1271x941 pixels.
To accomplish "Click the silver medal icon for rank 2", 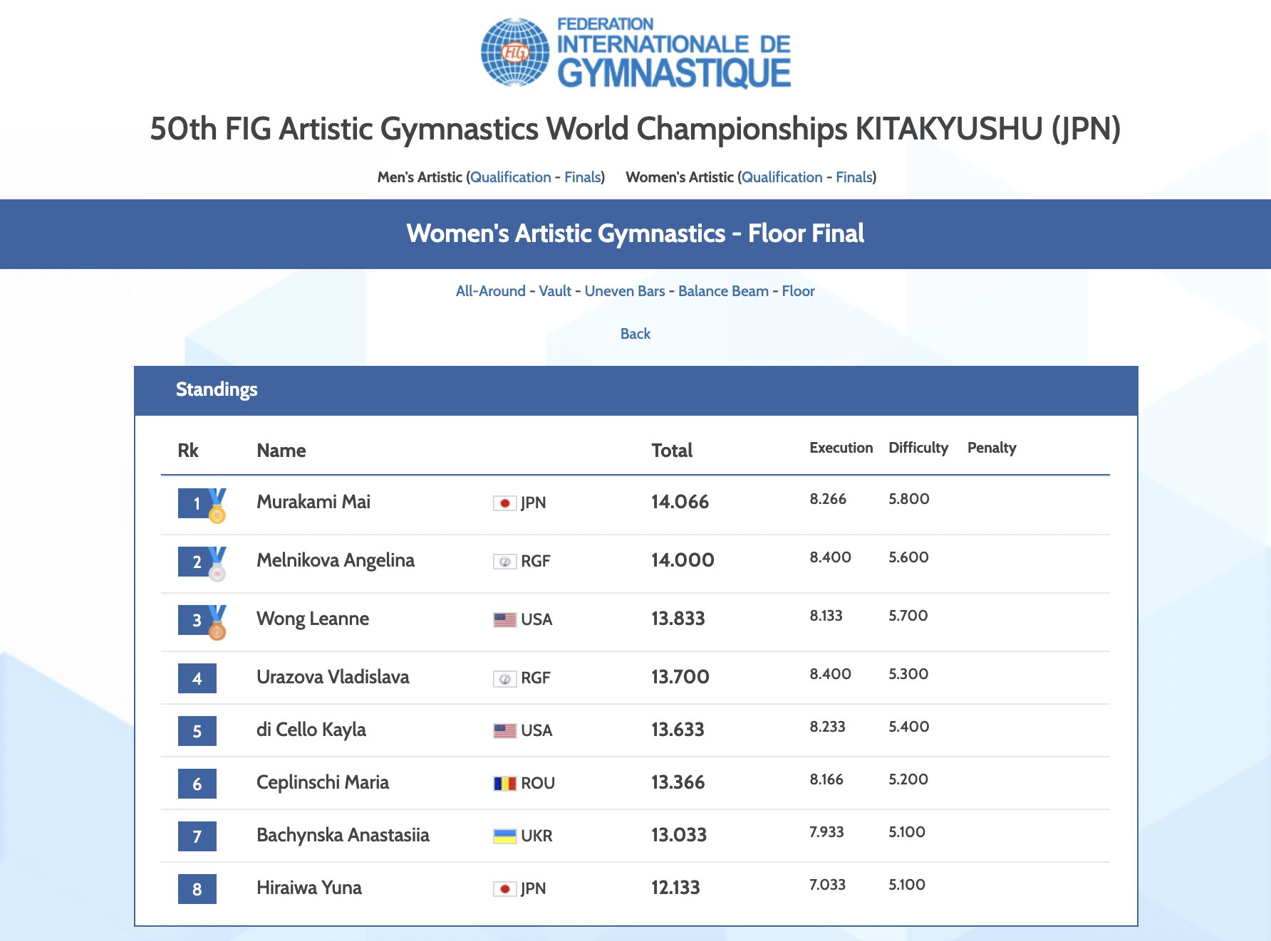I will (217, 564).
